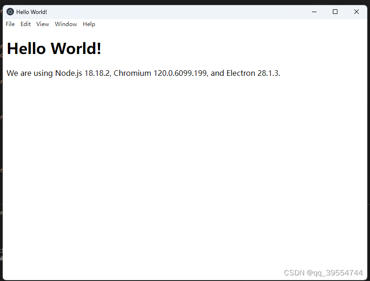The image size is (370, 281).
Task: Open the Help menu
Action: (89, 24)
